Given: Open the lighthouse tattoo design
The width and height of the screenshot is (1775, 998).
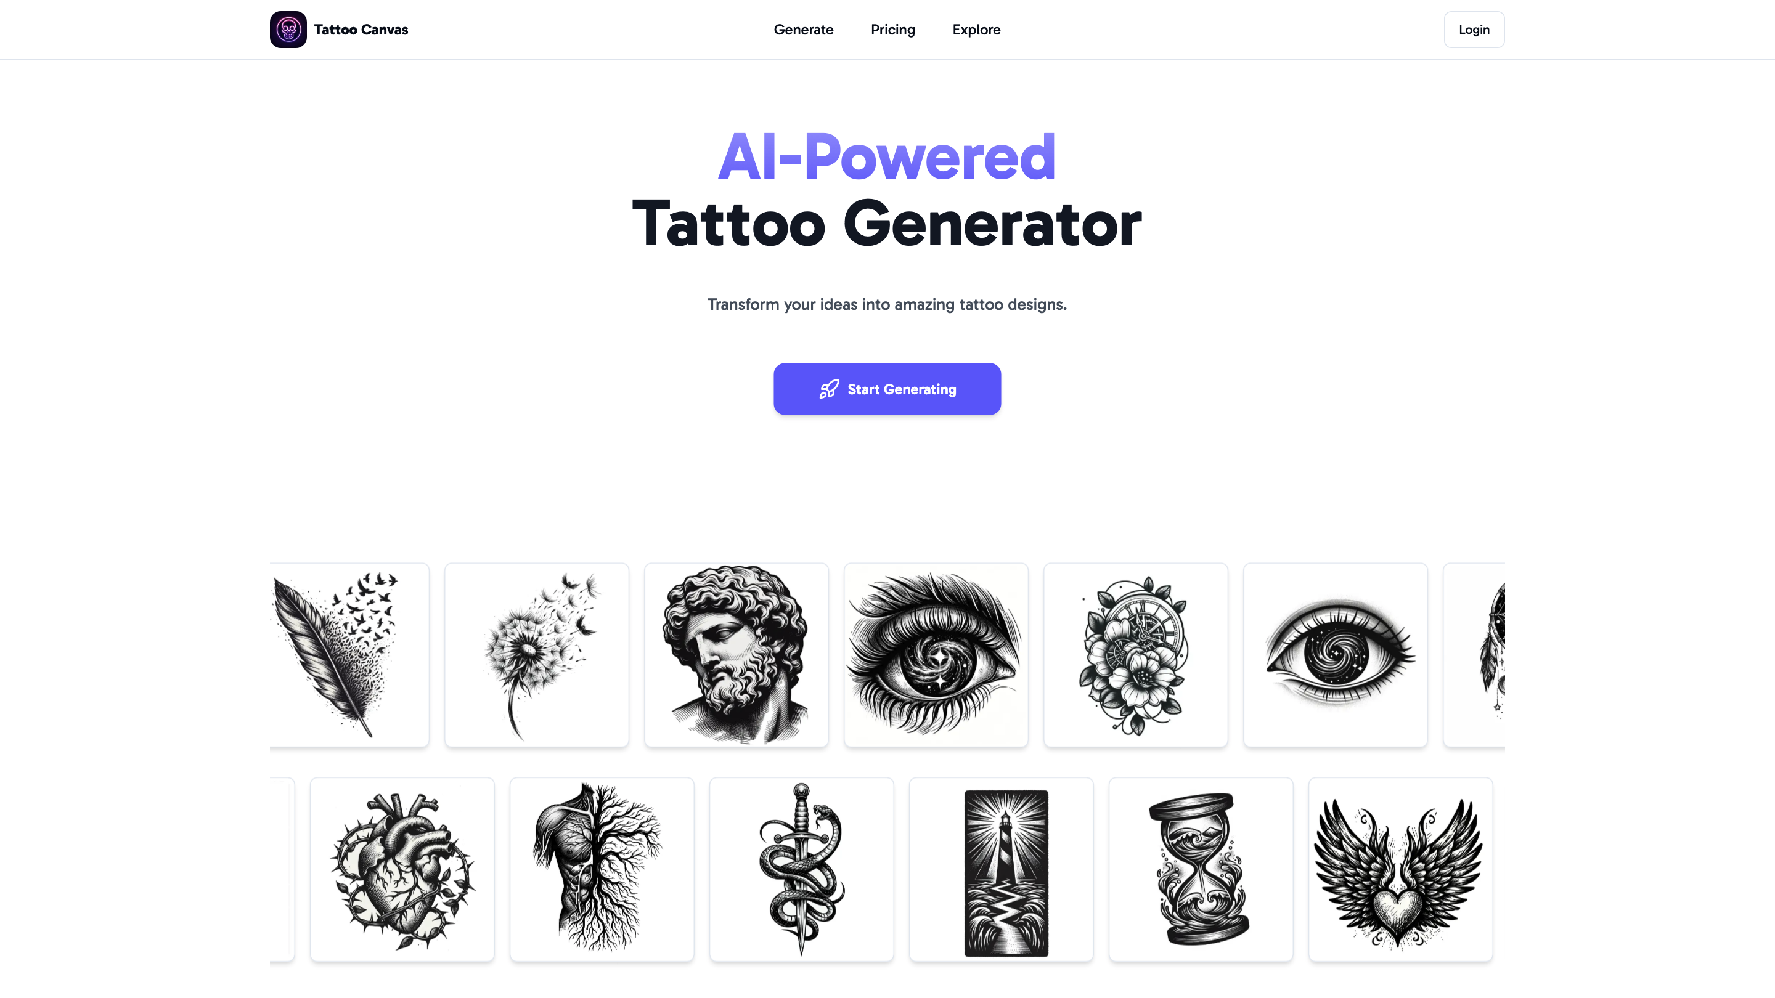Looking at the screenshot, I should coord(1001,869).
